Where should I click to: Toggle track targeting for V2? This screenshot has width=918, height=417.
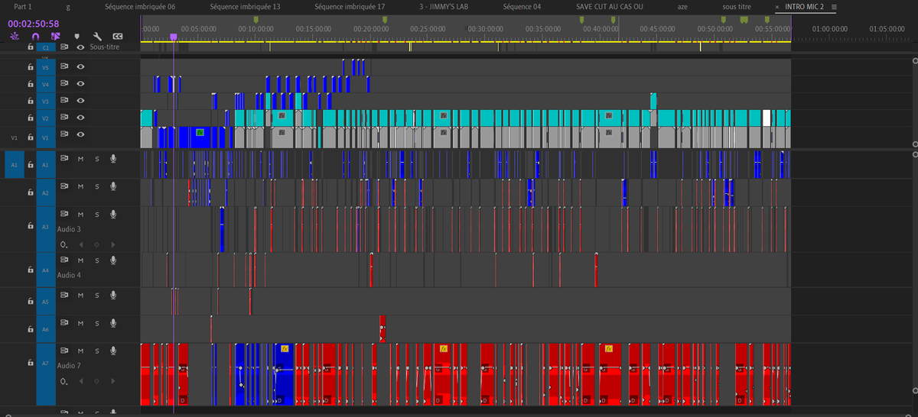45,118
